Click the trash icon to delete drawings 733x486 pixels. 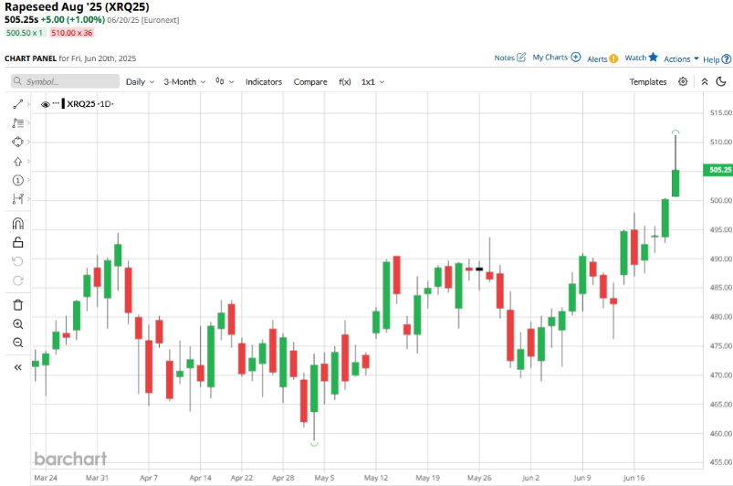pos(17,304)
